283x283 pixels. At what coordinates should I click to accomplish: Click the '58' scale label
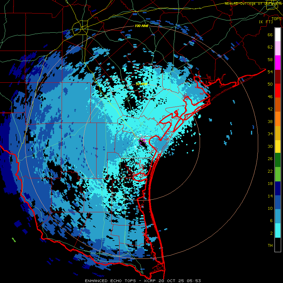click(270, 59)
